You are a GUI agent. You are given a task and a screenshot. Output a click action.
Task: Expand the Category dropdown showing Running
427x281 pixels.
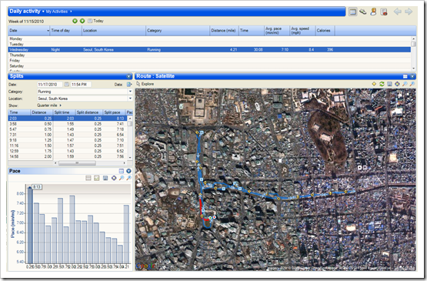[130, 92]
